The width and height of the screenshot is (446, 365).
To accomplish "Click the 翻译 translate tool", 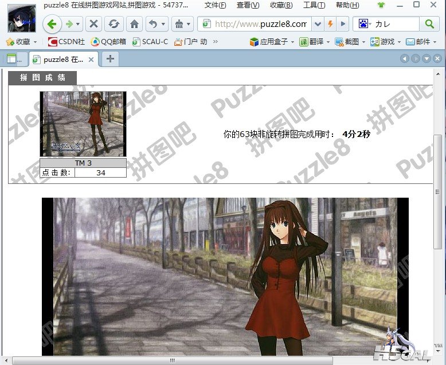I will coord(311,42).
